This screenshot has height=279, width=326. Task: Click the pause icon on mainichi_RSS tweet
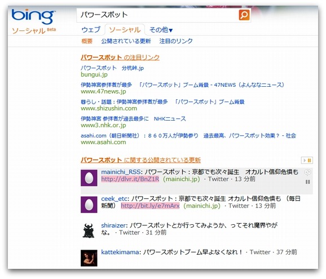pyautogui.click(x=308, y=182)
